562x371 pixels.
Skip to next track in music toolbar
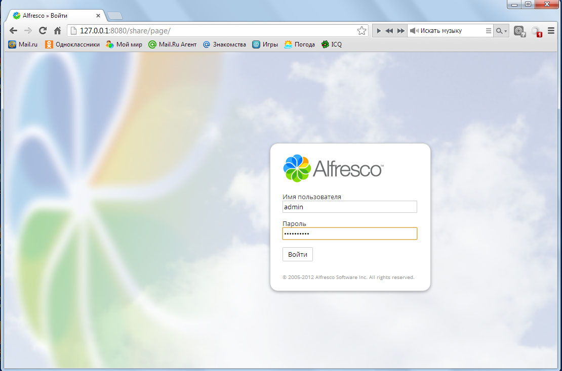pyautogui.click(x=400, y=31)
